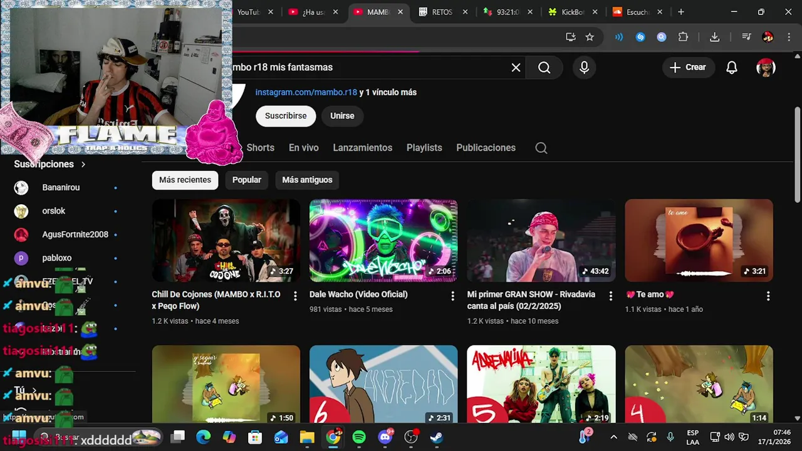Start voice search with the microphone icon

584,68
